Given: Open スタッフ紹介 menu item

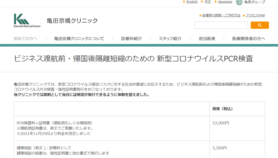Looking at the screenshot, I should coord(170,38).
